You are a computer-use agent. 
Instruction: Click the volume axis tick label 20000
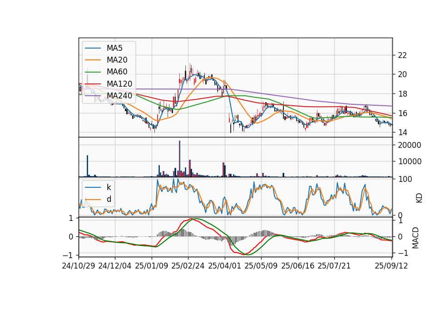pos(410,145)
